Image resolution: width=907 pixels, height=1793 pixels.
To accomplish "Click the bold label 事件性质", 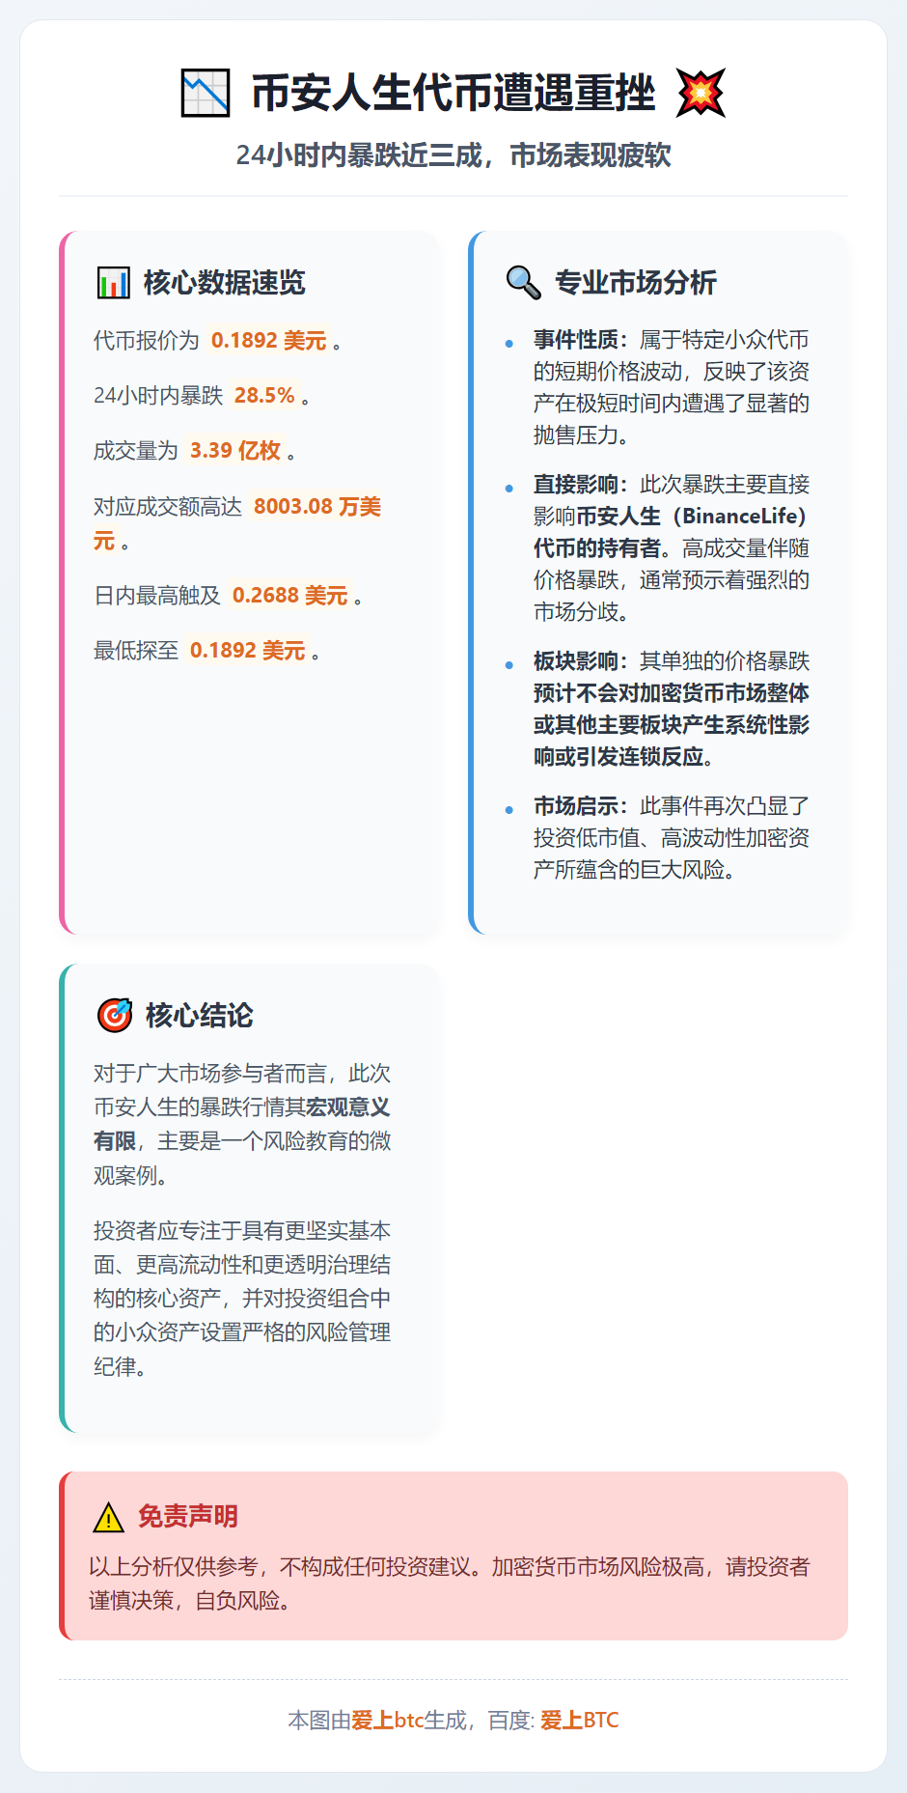I will 576,340.
